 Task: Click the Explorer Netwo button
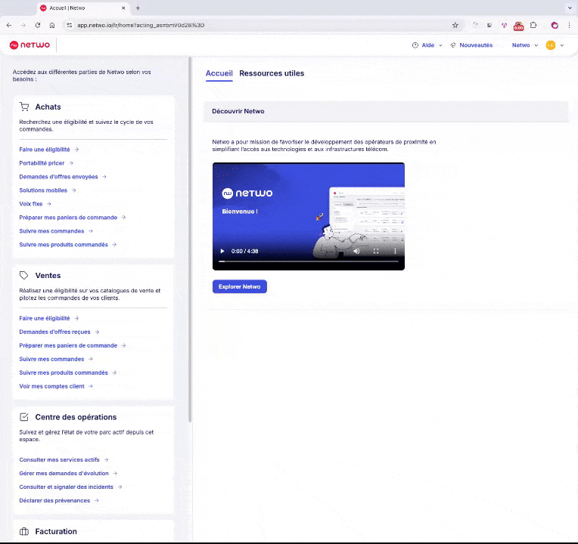[240, 286]
